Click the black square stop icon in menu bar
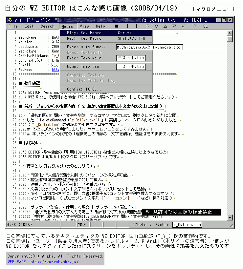The width and height of the screenshot is (243, 269). [117, 26]
